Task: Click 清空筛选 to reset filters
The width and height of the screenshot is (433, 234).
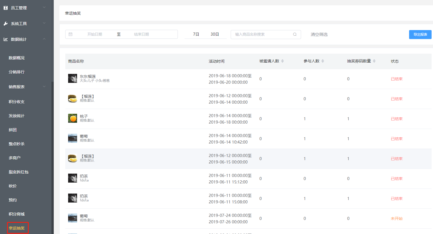Action: [x=319, y=34]
